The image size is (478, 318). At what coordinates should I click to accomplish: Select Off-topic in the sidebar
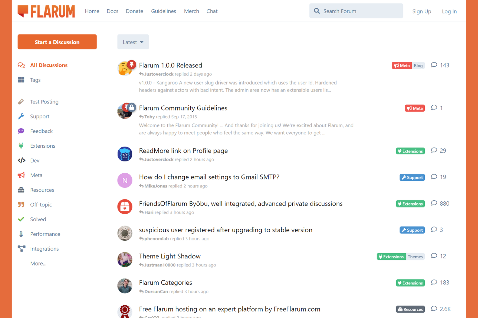[41, 205]
